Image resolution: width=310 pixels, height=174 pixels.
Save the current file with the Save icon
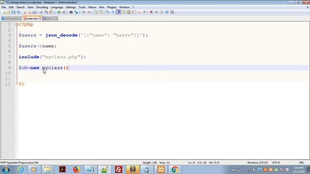13,12
